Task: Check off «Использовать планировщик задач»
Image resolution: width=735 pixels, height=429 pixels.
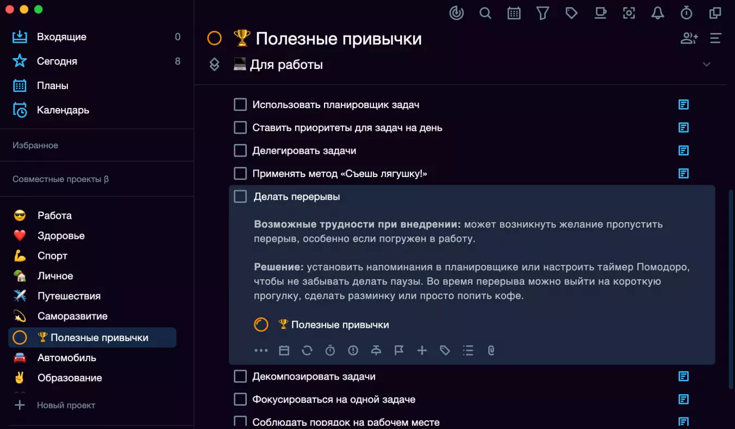Action: (x=240, y=104)
